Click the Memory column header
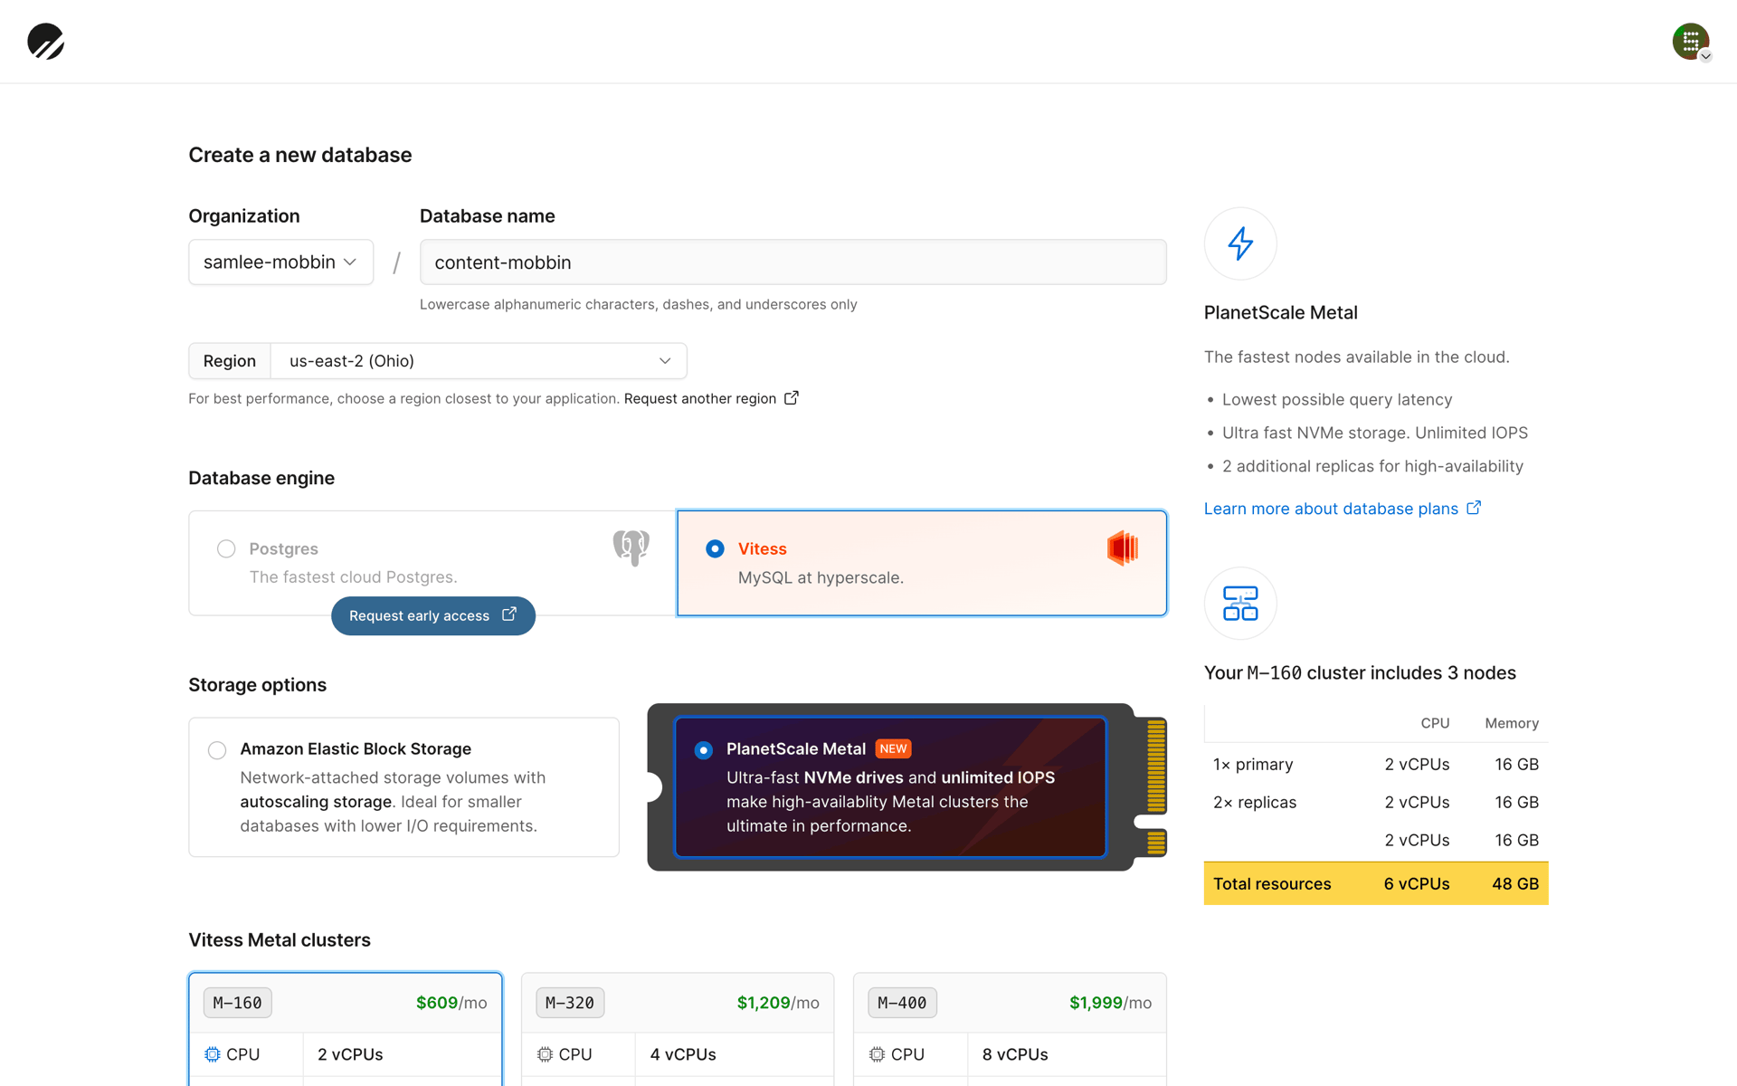The width and height of the screenshot is (1737, 1086). click(x=1512, y=723)
